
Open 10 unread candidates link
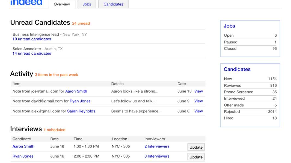point(32,39)
